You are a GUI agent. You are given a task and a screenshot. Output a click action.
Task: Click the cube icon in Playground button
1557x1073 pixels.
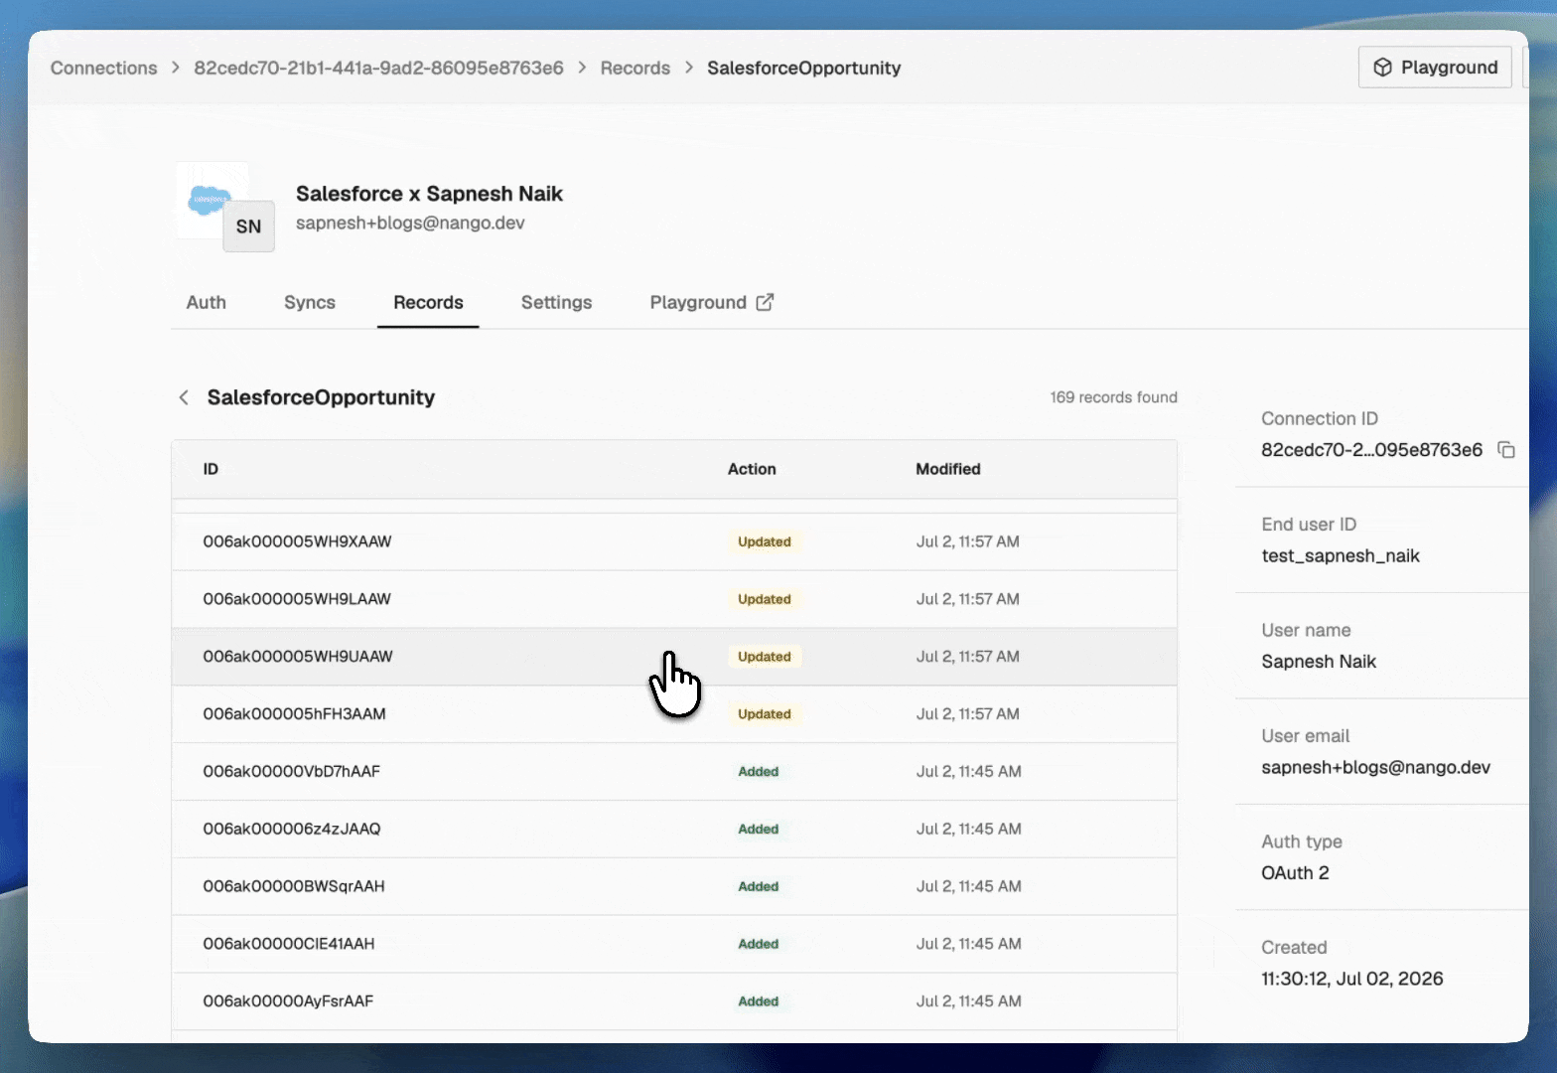tap(1382, 68)
